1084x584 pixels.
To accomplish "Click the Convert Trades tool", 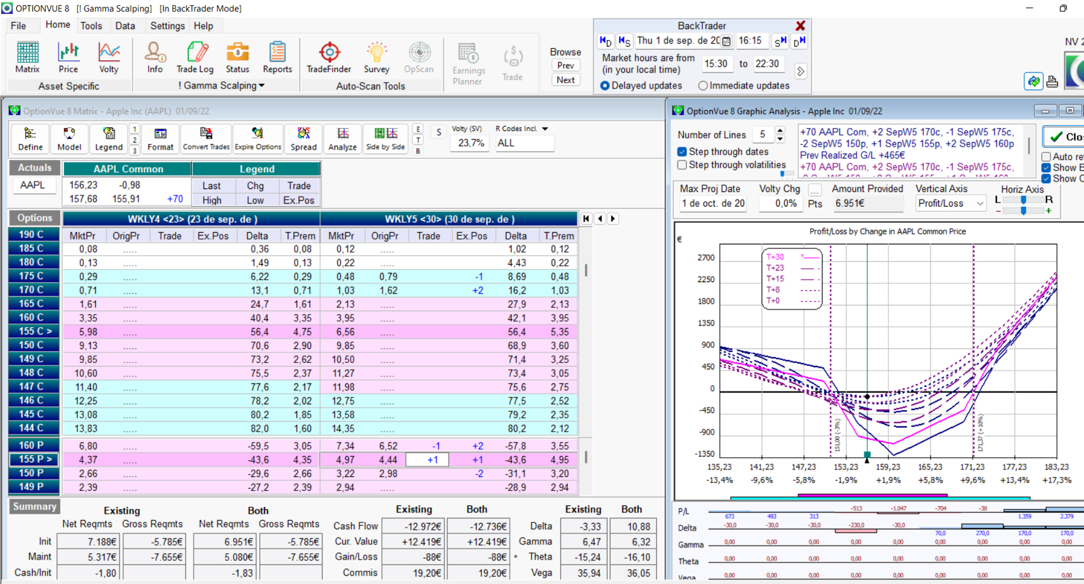I will (x=206, y=139).
